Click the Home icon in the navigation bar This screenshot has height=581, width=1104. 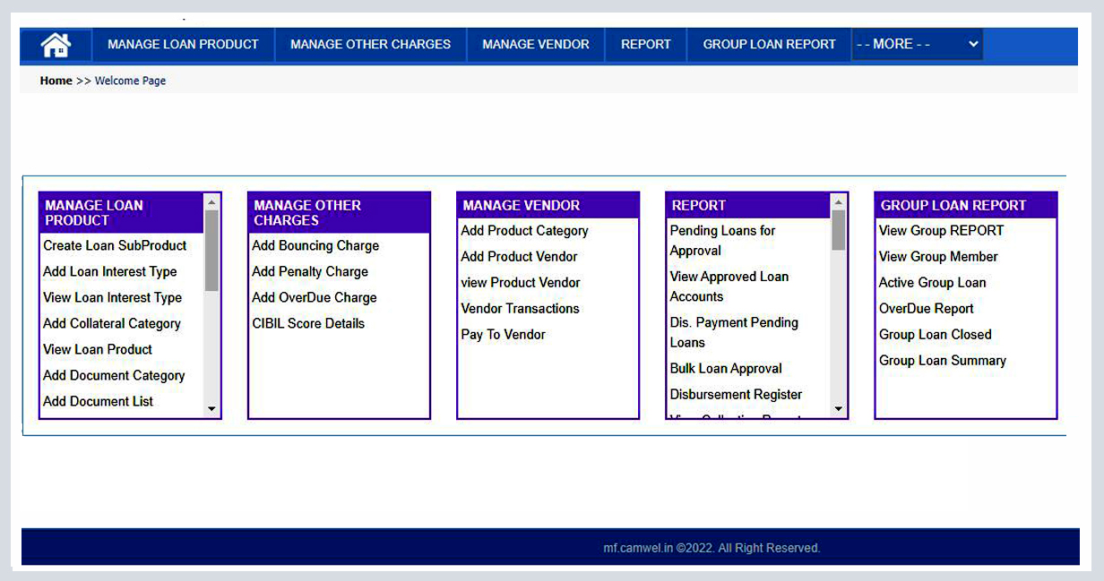56,44
